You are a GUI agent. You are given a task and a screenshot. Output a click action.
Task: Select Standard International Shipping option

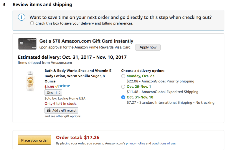pyautogui.click(x=123, y=97)
